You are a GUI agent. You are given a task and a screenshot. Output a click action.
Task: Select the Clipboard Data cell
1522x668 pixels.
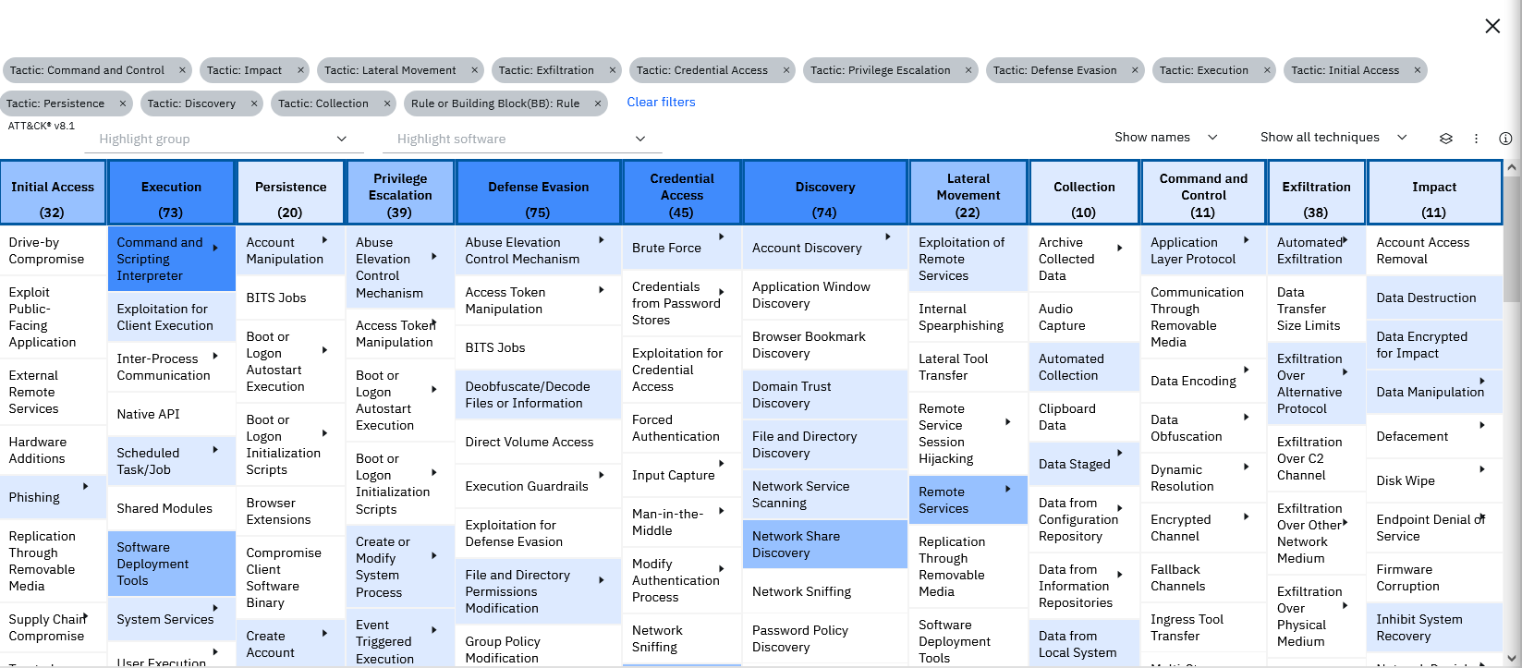pos(1085,417)
